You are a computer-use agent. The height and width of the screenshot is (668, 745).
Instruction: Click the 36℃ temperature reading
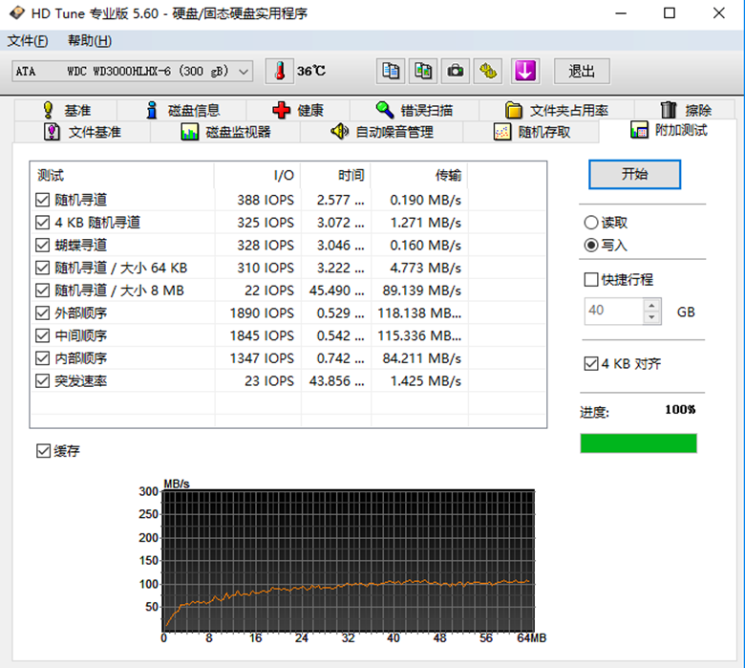point(311,72)
